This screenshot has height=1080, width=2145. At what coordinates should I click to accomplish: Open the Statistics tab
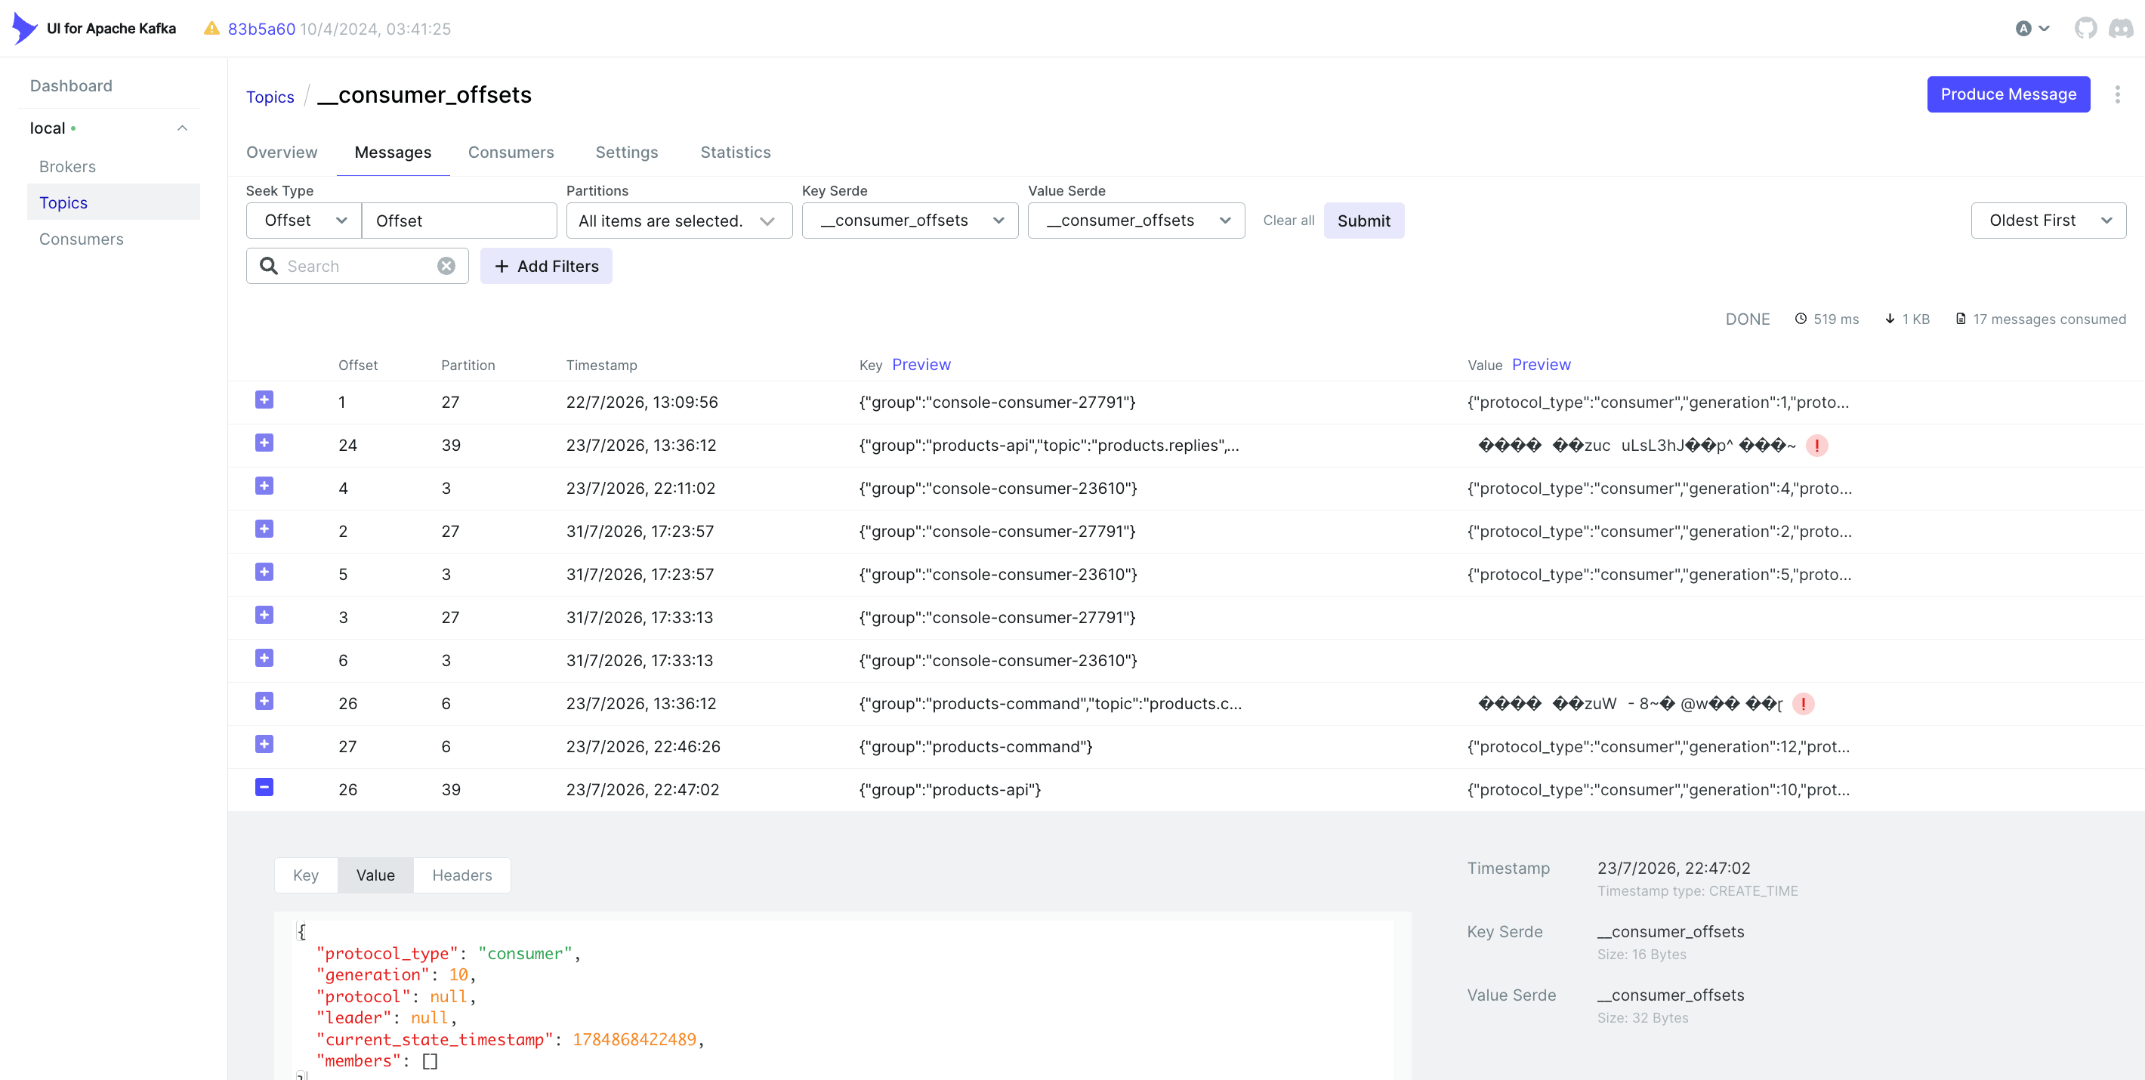pyautogui.click(x=735, y=153)
